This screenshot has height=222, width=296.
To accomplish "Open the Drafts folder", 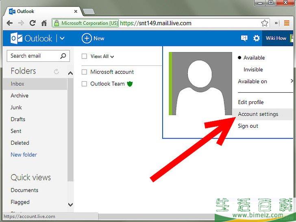I will pos(18,119).
